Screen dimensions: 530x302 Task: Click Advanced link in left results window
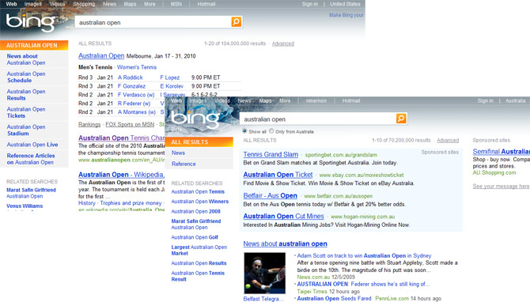point(283,43)
